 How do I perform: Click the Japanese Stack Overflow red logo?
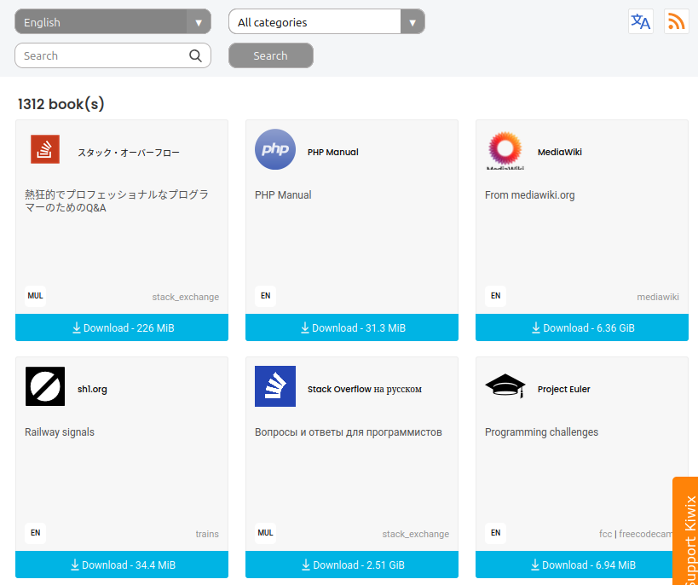click(x=45, y=149)
